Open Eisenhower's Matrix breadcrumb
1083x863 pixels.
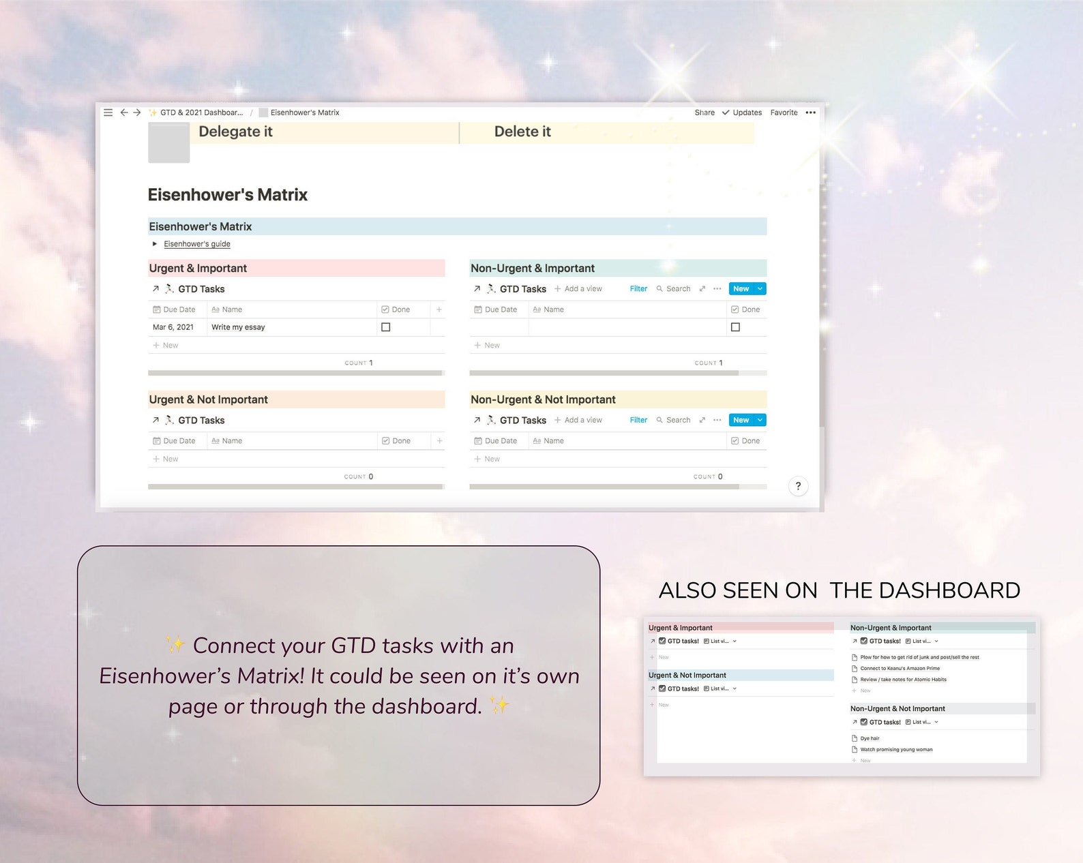pos(299,112)
